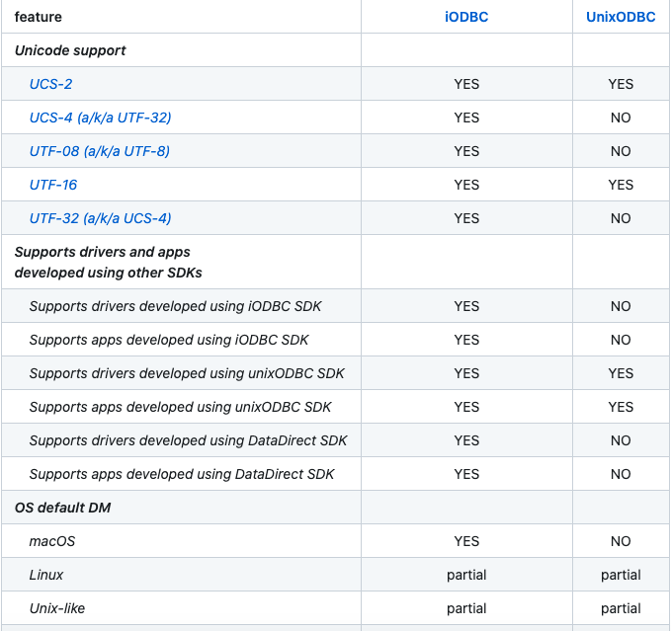Click the 'Supports drivers and apps developed using other SDKs' heading
This screenshot has height=631, width=671.
click(x=109, y=262)
